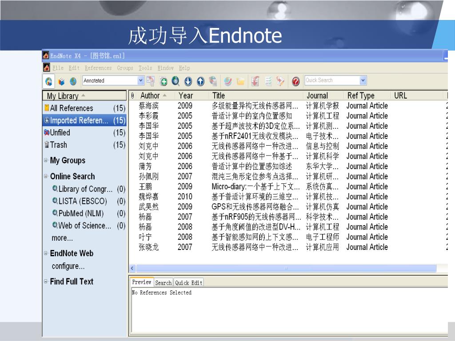Image resolution: width=455 pixels, height=341 pixels.
Task: Open the Edit menu
Action: coord(74,68)
